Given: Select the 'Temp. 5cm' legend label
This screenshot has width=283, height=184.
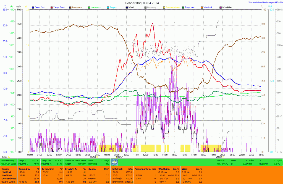Looking at the screenshot, I should coord(59,7).
